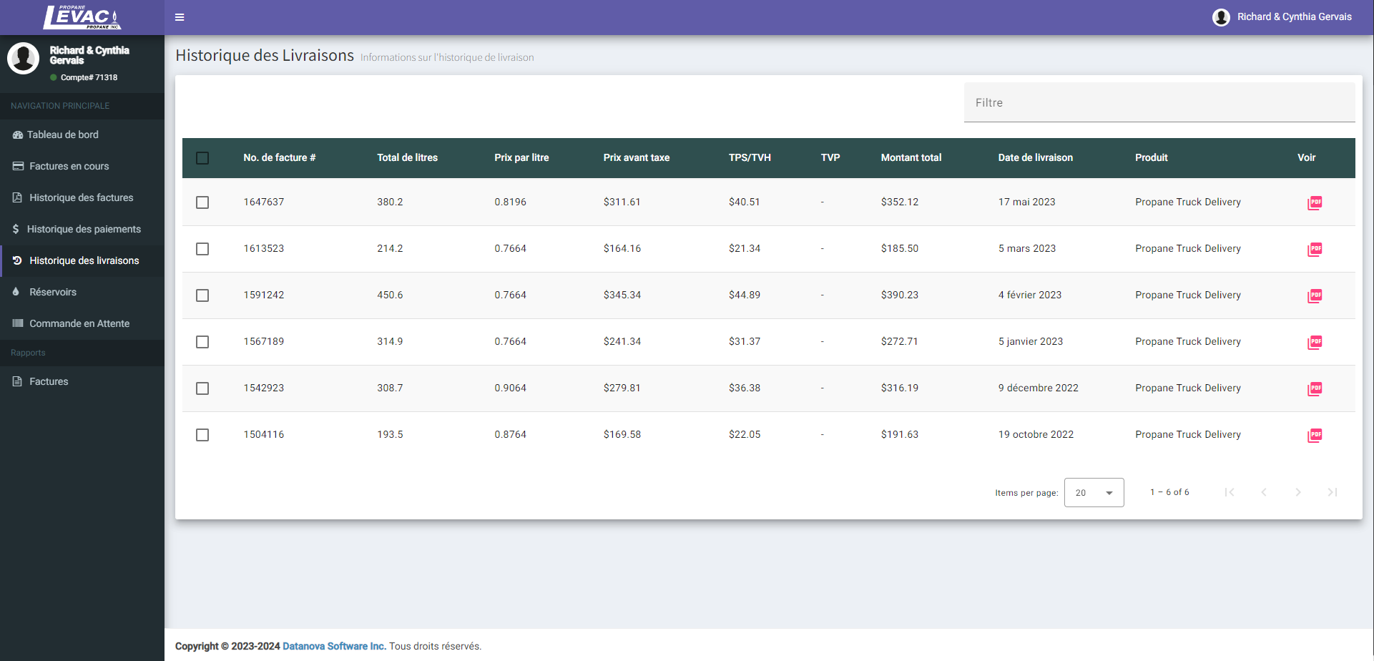Image resolution: width=1374 pixels, height=661 pixels.
Task: Sort by Prix par litre column
Action: point(521,157)
